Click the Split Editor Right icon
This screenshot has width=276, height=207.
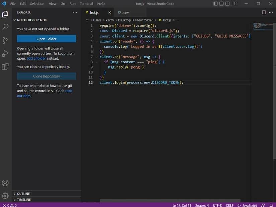(264, 12)
